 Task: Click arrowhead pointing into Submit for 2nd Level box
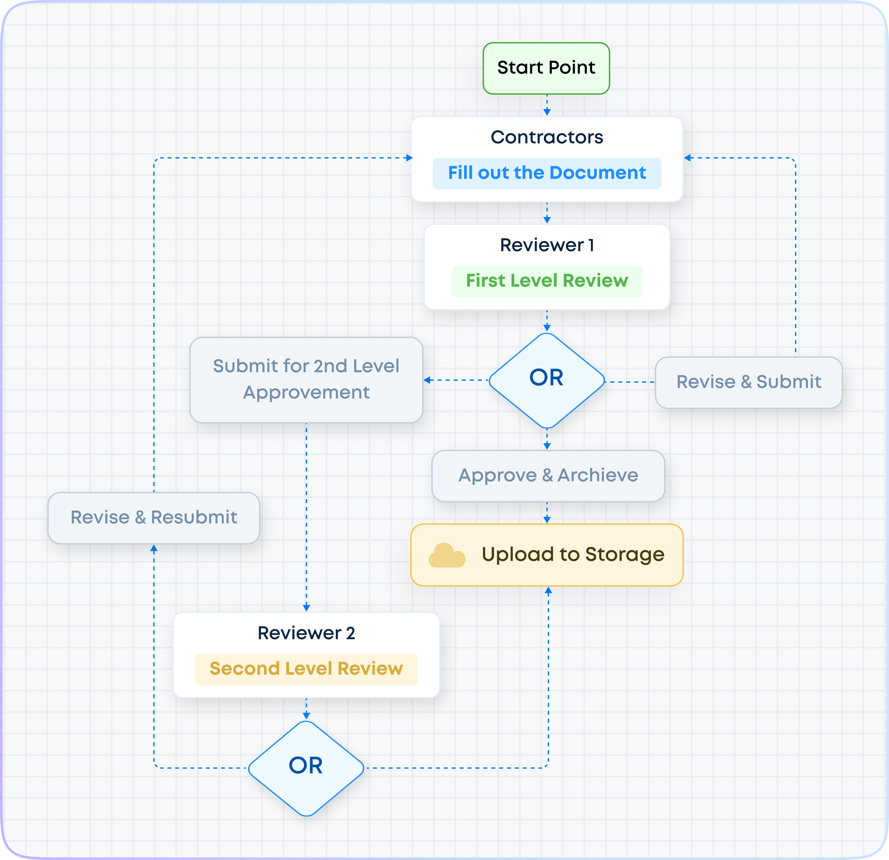(427, 380)
